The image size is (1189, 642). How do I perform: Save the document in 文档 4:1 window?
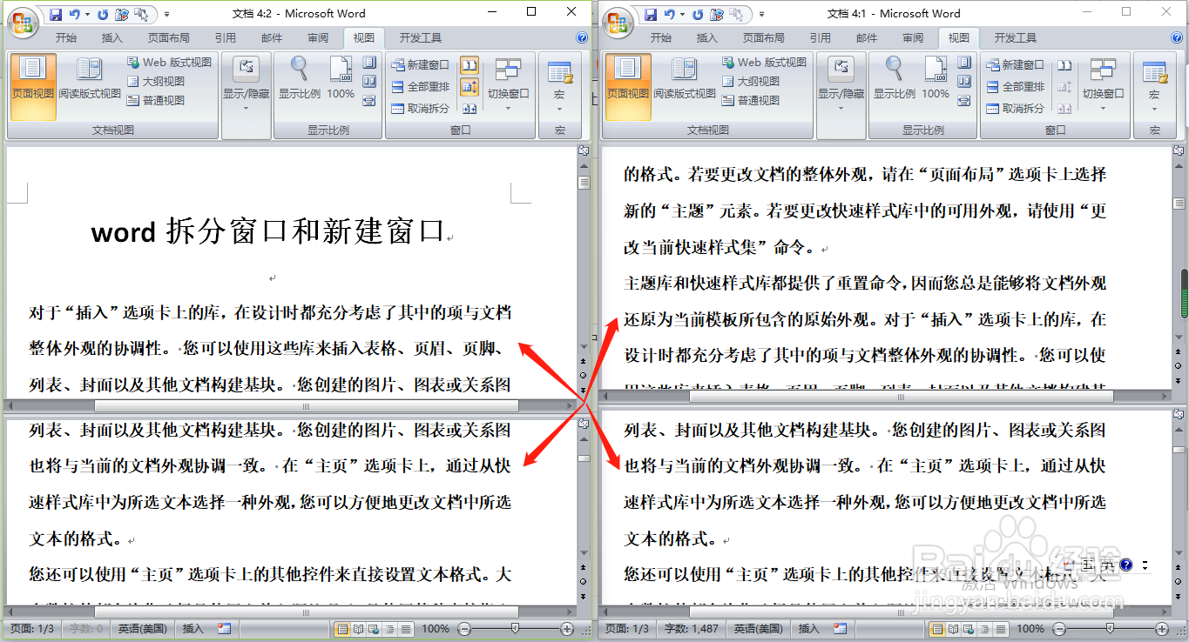[651, 14]
